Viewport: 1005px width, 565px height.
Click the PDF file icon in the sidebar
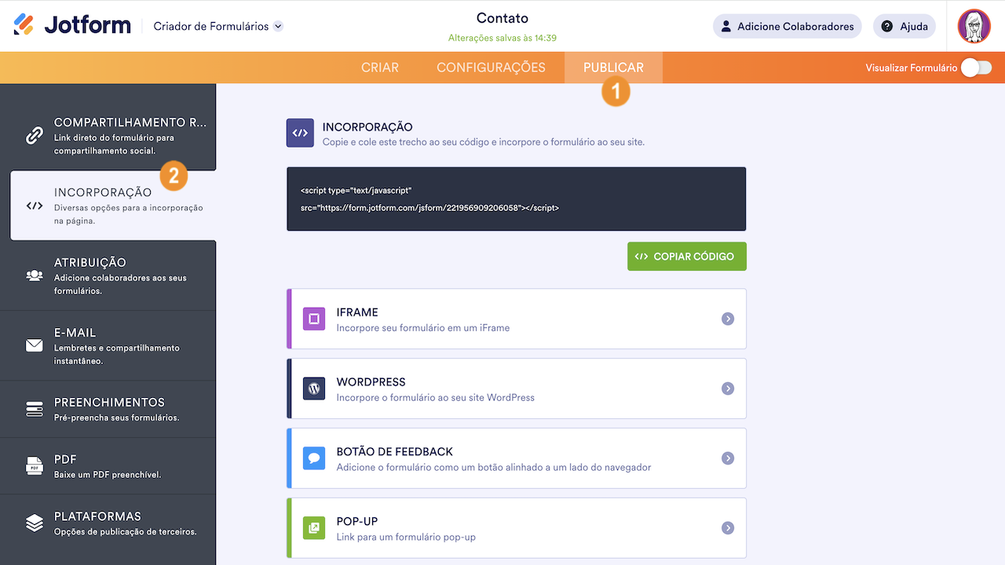[35, 465]
